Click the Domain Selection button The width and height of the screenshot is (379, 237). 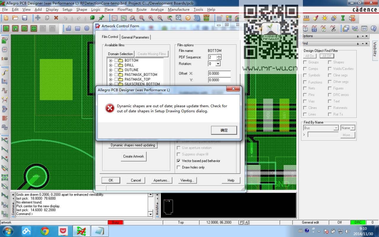121,54
